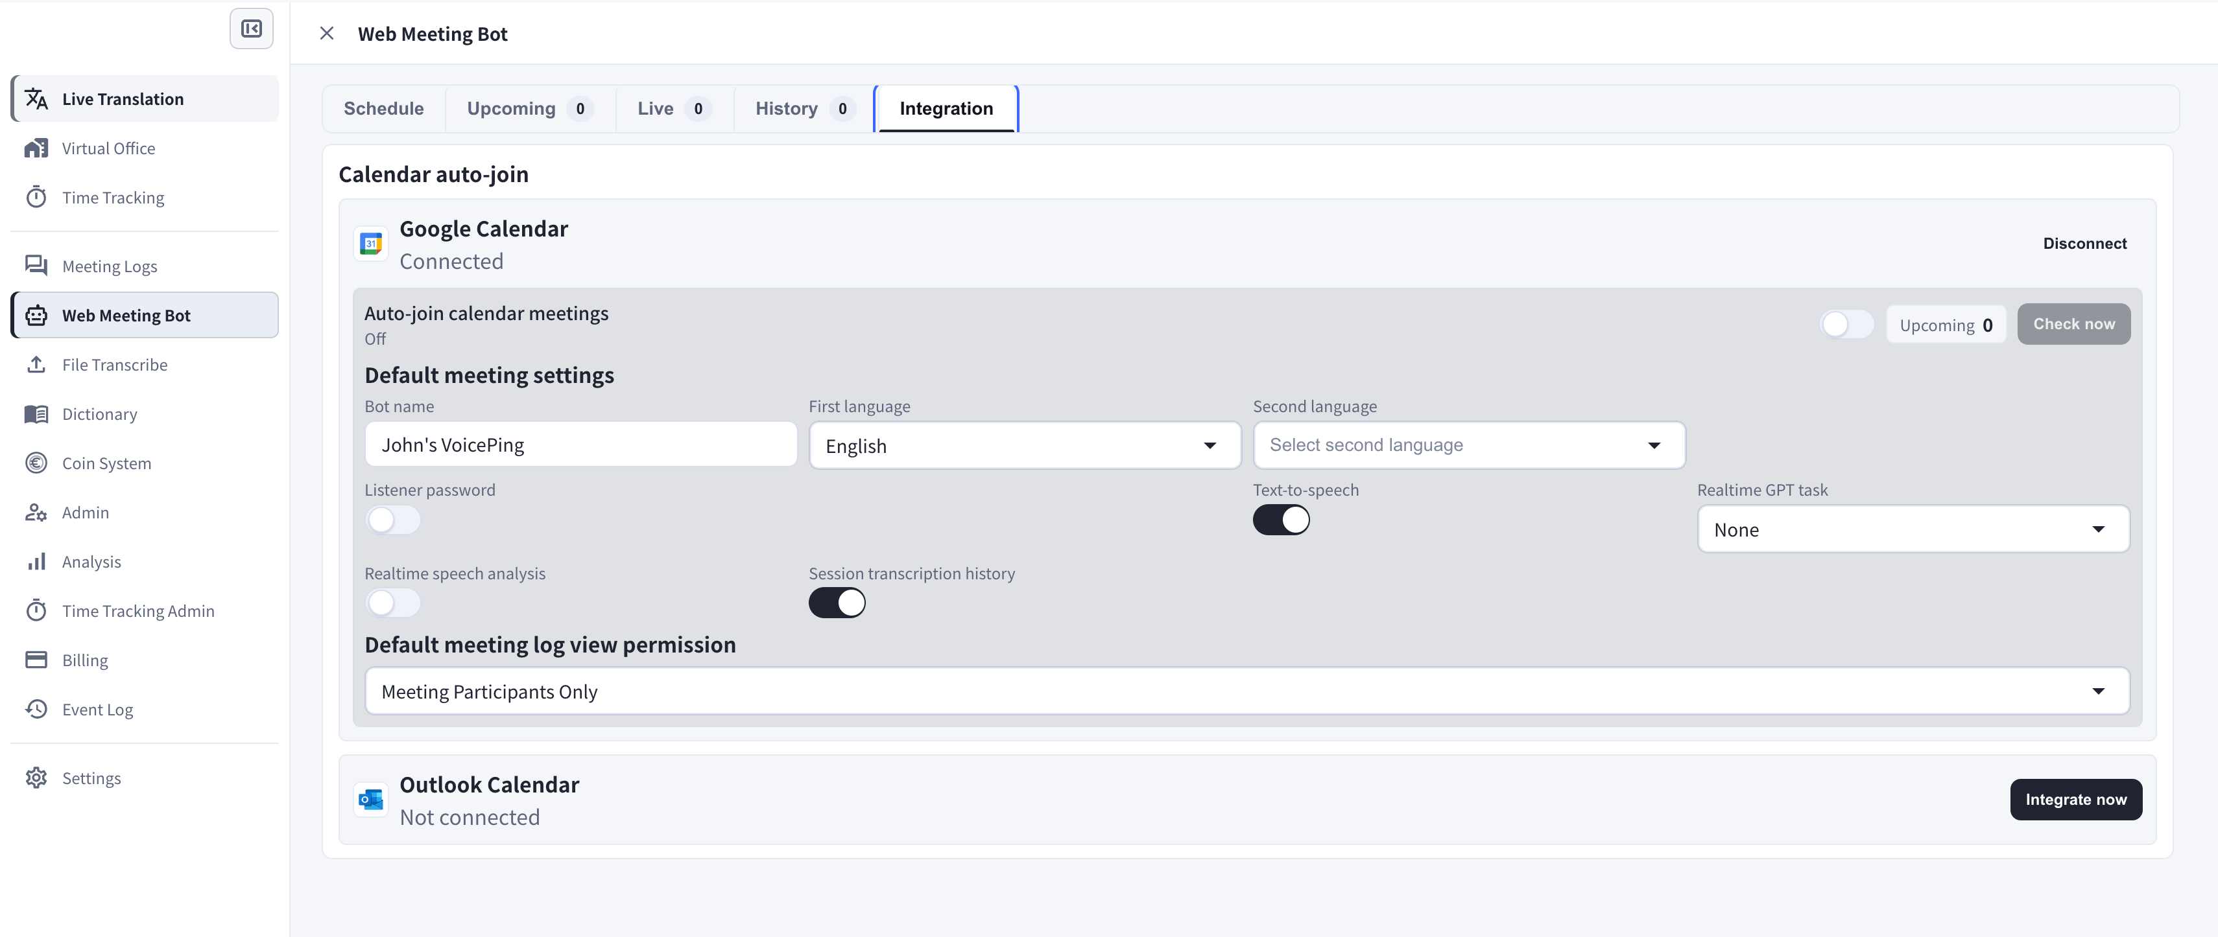Click the 'Connected' Google Calendar status

[x=451, y=262]
